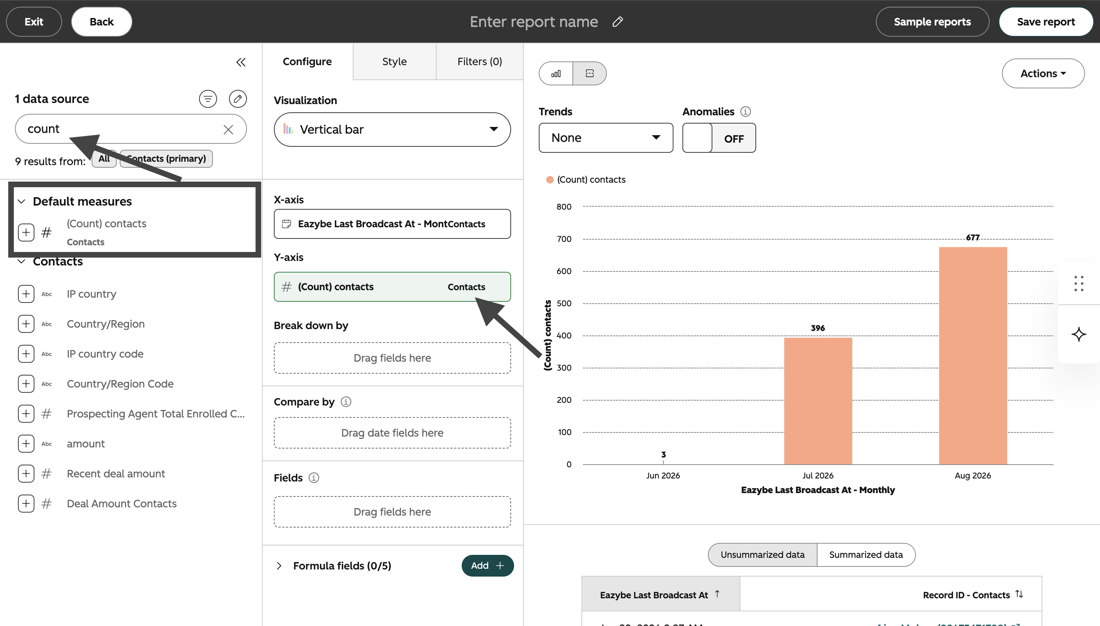
Task: Open the Actions dropdown menu
Action: point(1043,73)
